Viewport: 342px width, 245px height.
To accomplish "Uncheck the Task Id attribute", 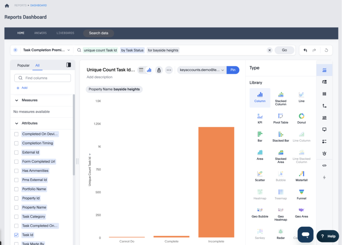I will [16, 235].
